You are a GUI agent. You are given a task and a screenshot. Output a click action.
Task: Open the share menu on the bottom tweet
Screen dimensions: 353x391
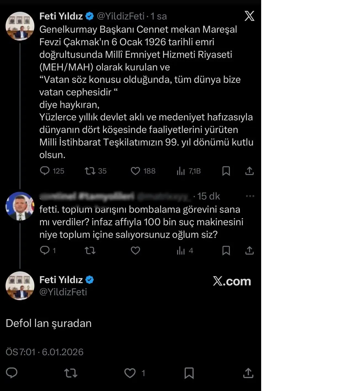(248, 373)
